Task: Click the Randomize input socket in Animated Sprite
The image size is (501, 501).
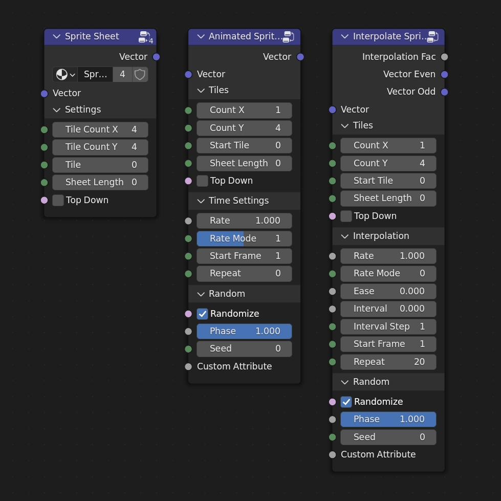Action: [188, 314]
